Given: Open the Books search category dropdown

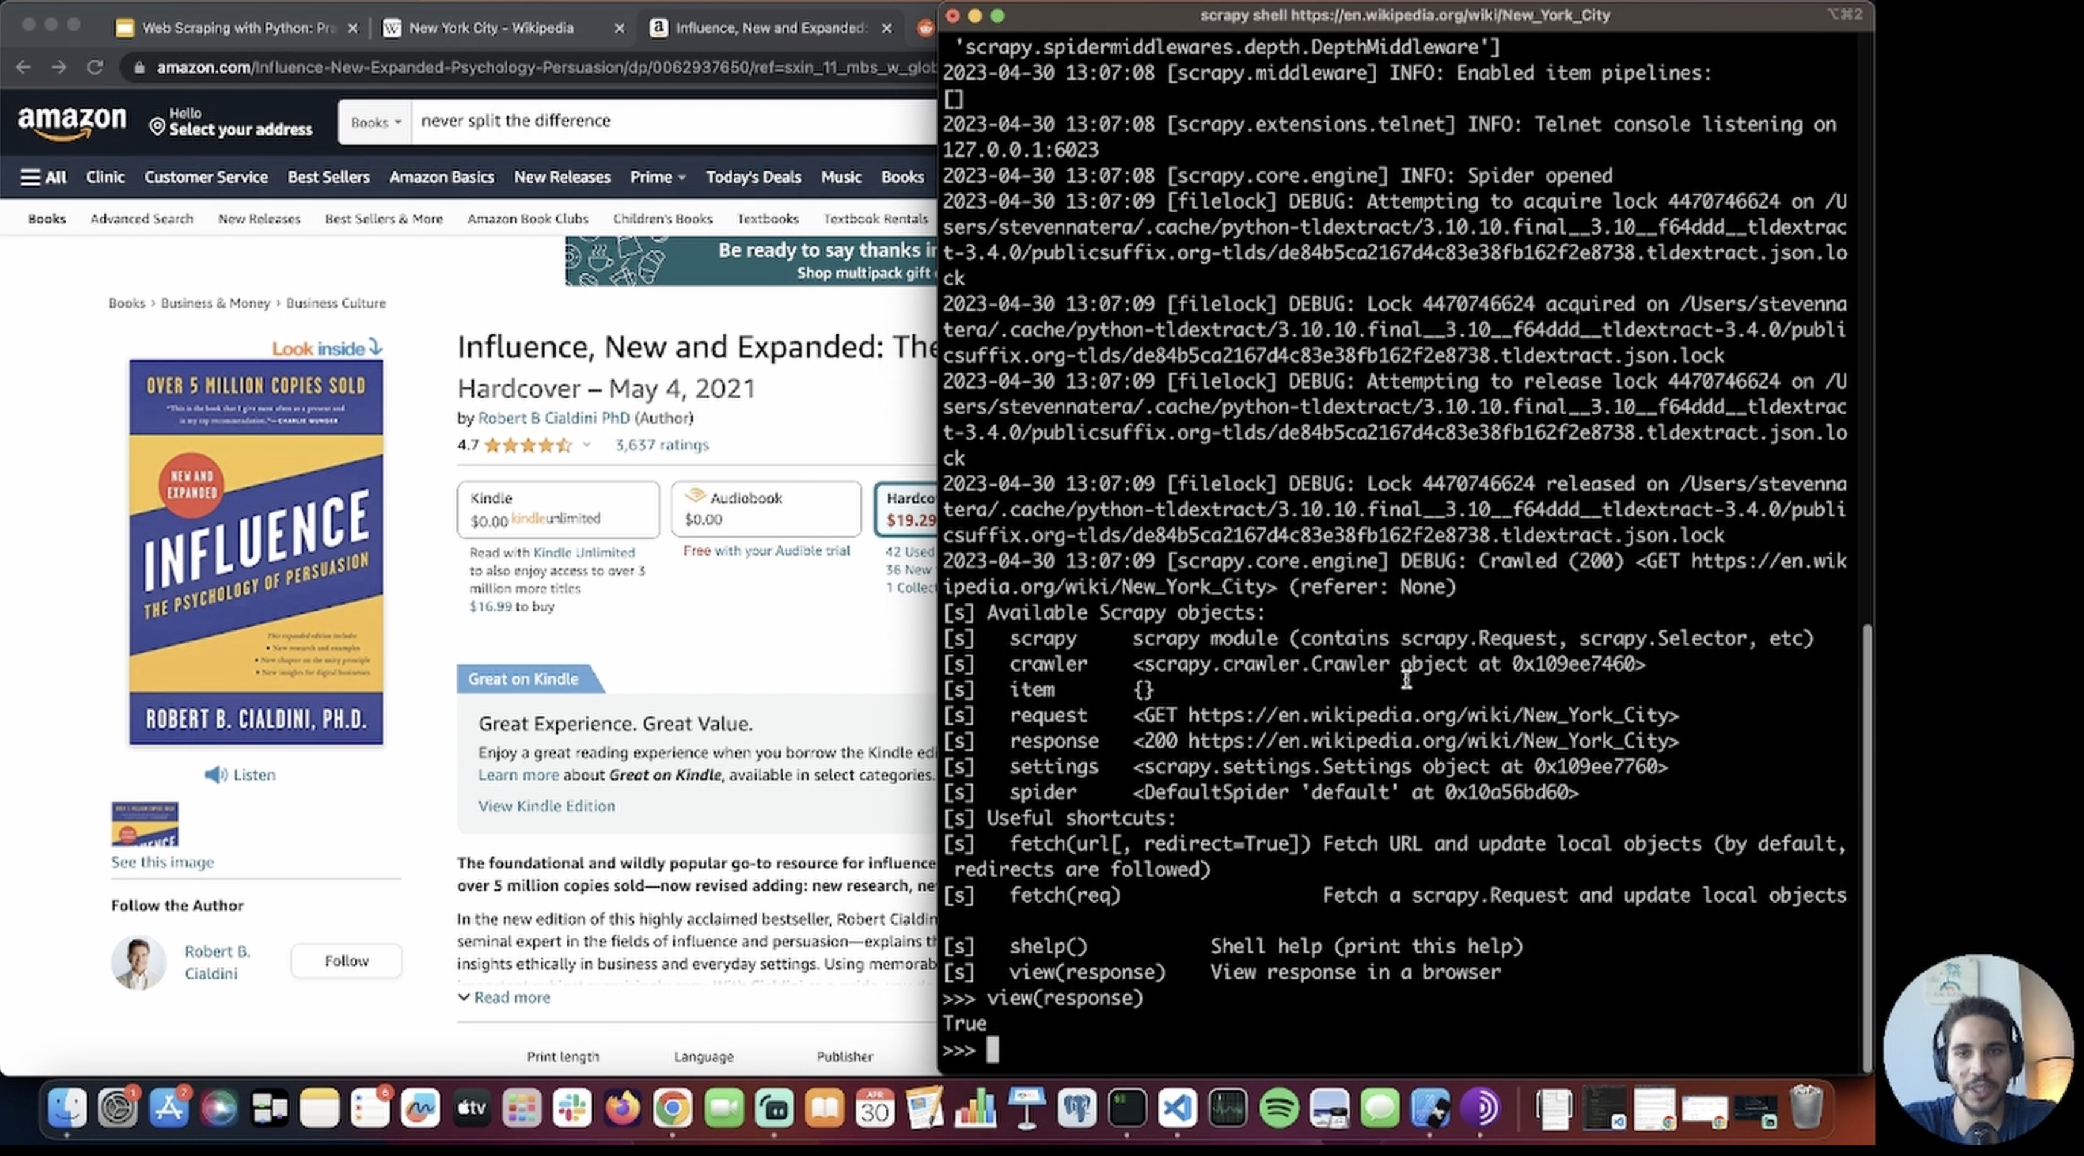Looking at the screenshot, I should [375, 122].
